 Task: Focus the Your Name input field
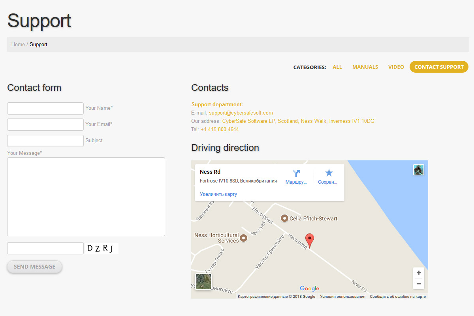pyautogui.click(x=45, y=108)
